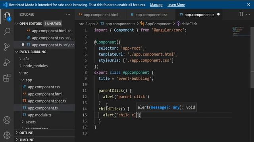254x142 pixels.
Task: Click the app breadcrumb
Action: 92,24
